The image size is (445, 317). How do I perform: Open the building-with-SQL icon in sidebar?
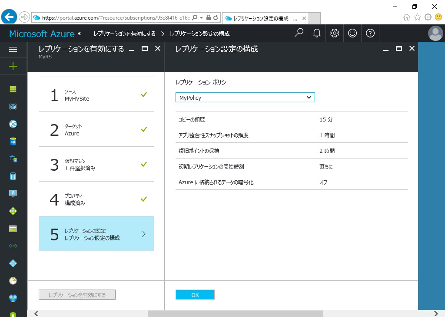[13, 158]
